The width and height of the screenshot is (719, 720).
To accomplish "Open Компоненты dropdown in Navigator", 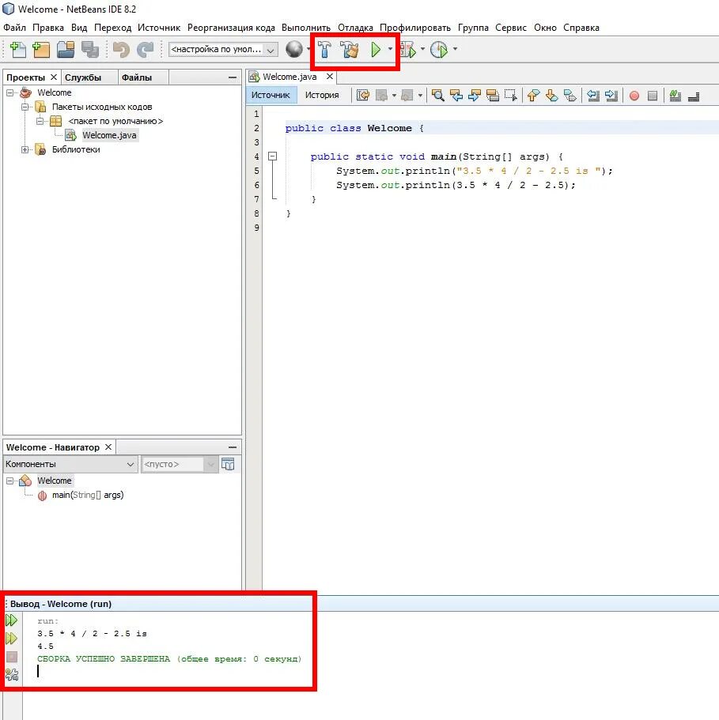I will click(70, 464).
